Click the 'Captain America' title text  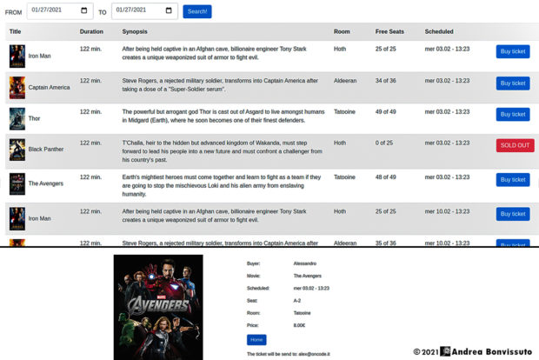(x=50, y=87)
